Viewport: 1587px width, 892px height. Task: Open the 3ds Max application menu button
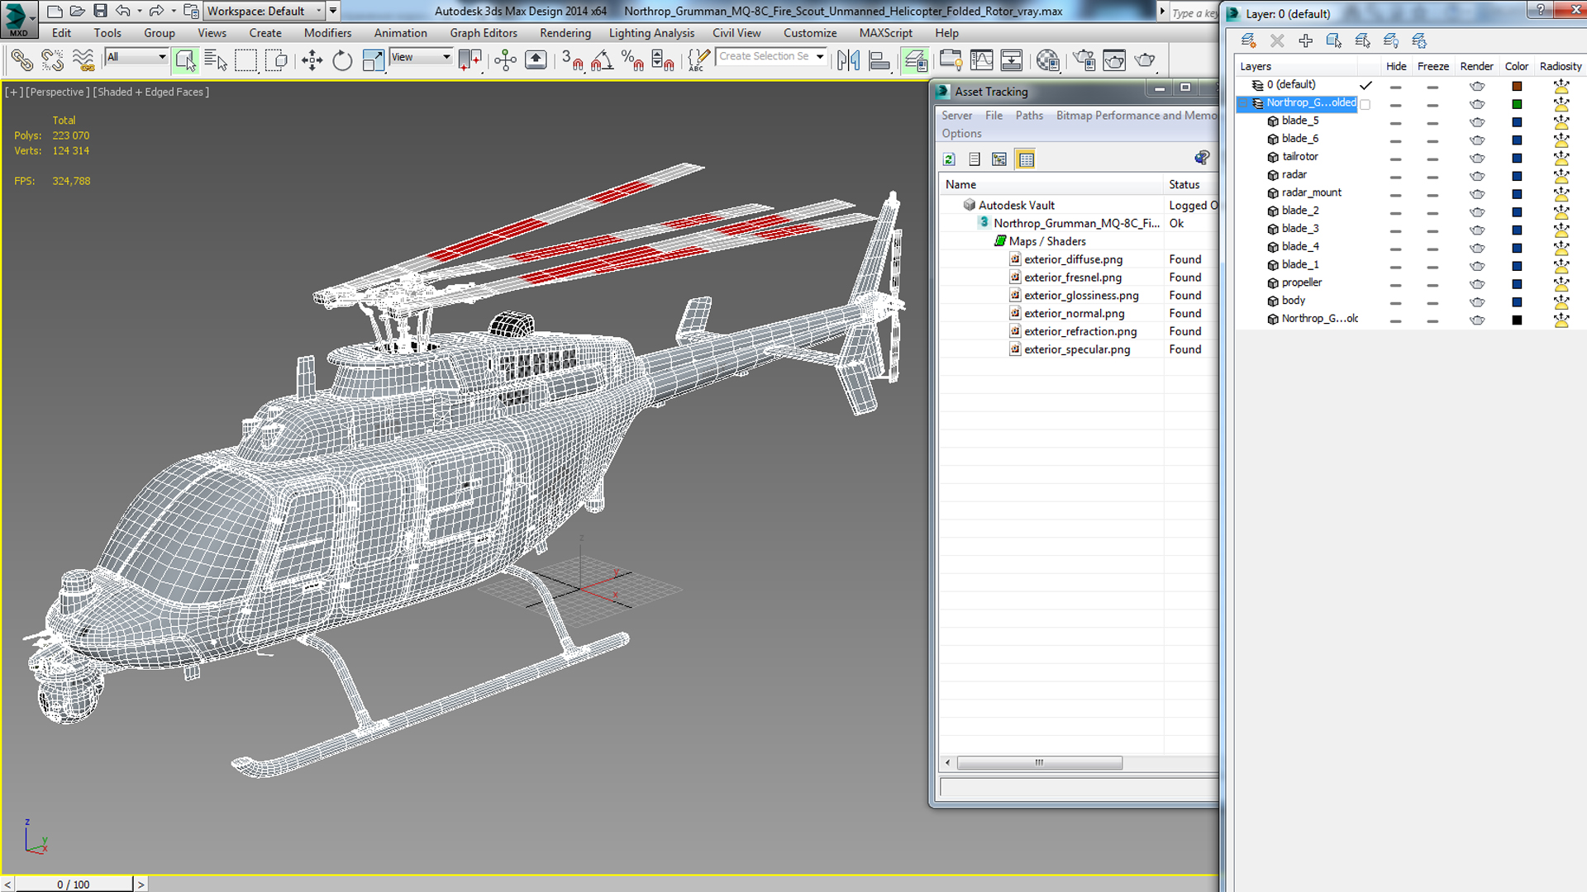(x=18, y=18)
